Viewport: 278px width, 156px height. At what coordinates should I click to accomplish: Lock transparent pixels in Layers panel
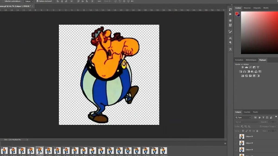pyautogui.click(x=243, y=131)
